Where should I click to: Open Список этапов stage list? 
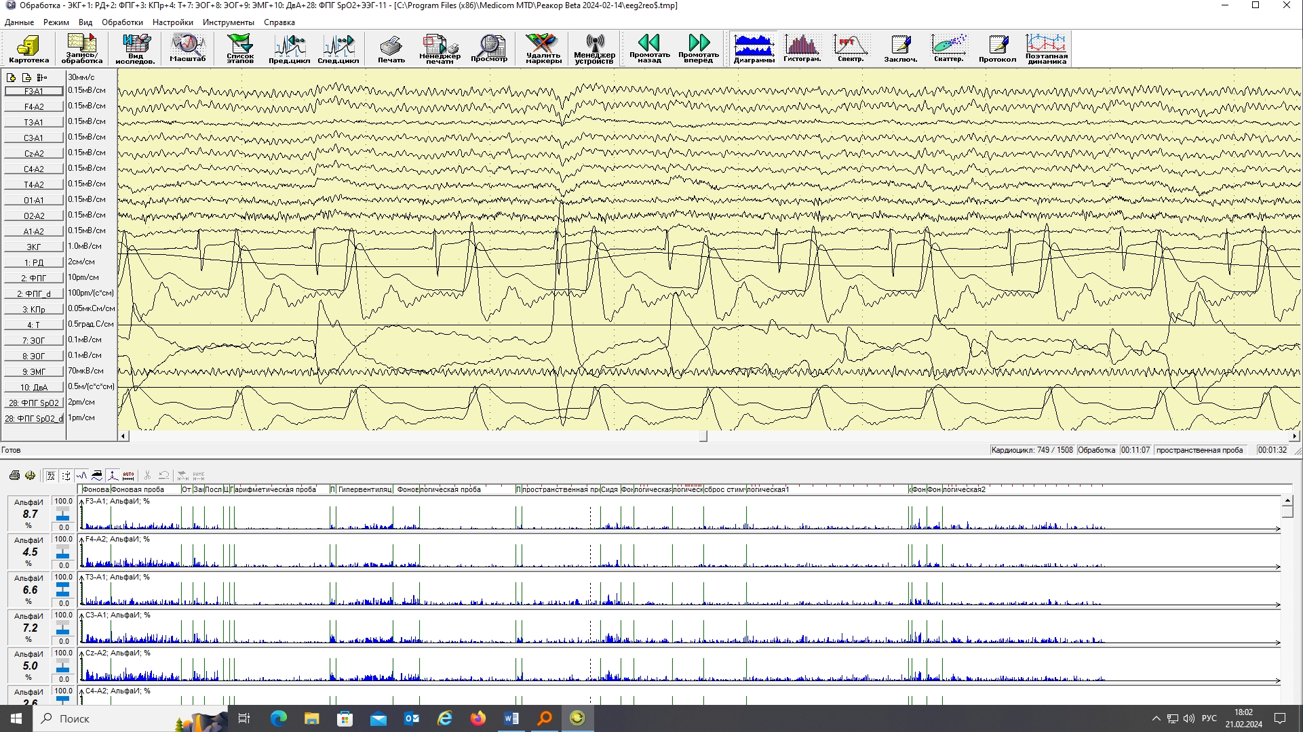[239, 49]
